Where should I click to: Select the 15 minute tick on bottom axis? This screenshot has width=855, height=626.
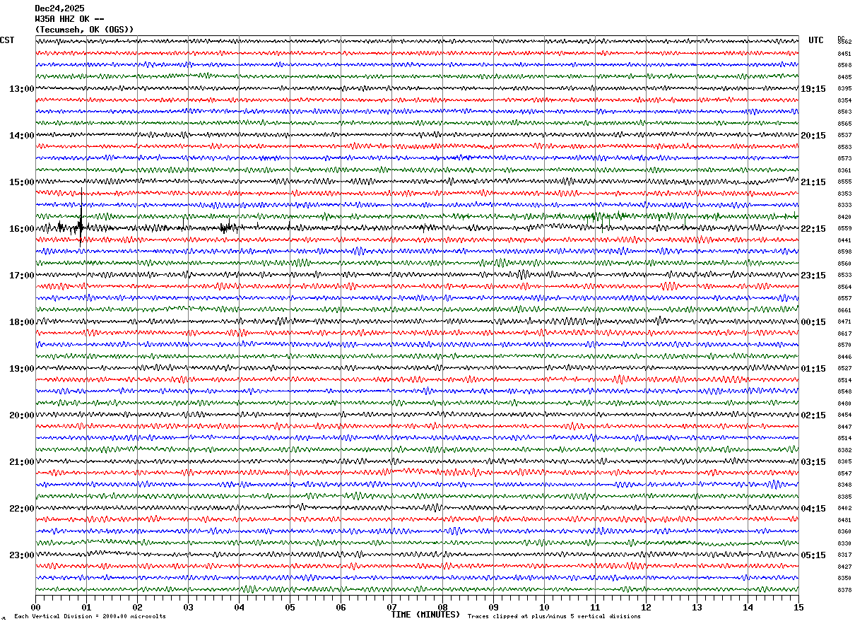[798, 608]
